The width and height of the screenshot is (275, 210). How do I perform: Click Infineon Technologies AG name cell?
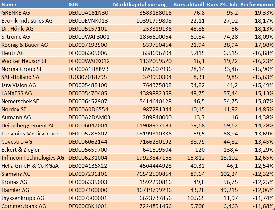click(33, 158)
